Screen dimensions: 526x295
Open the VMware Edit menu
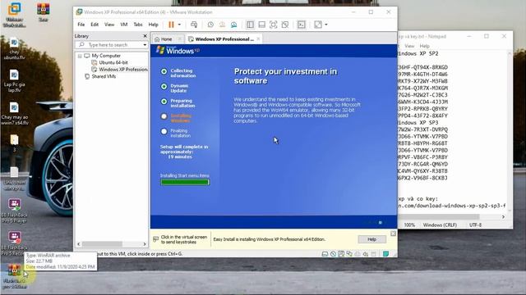[x=95, y=25]
